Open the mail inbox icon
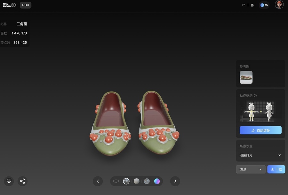Image resolution: width=288 pixels, height=195 pixels. (x=244, y=5)
